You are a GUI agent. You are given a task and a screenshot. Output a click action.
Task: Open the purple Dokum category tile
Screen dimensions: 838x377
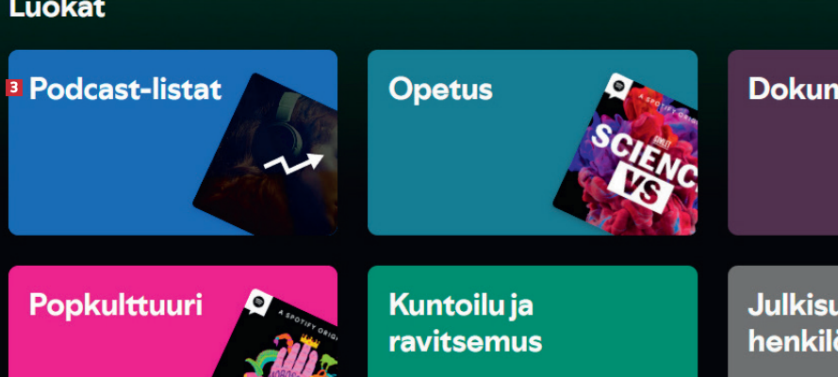coord(783,142)
